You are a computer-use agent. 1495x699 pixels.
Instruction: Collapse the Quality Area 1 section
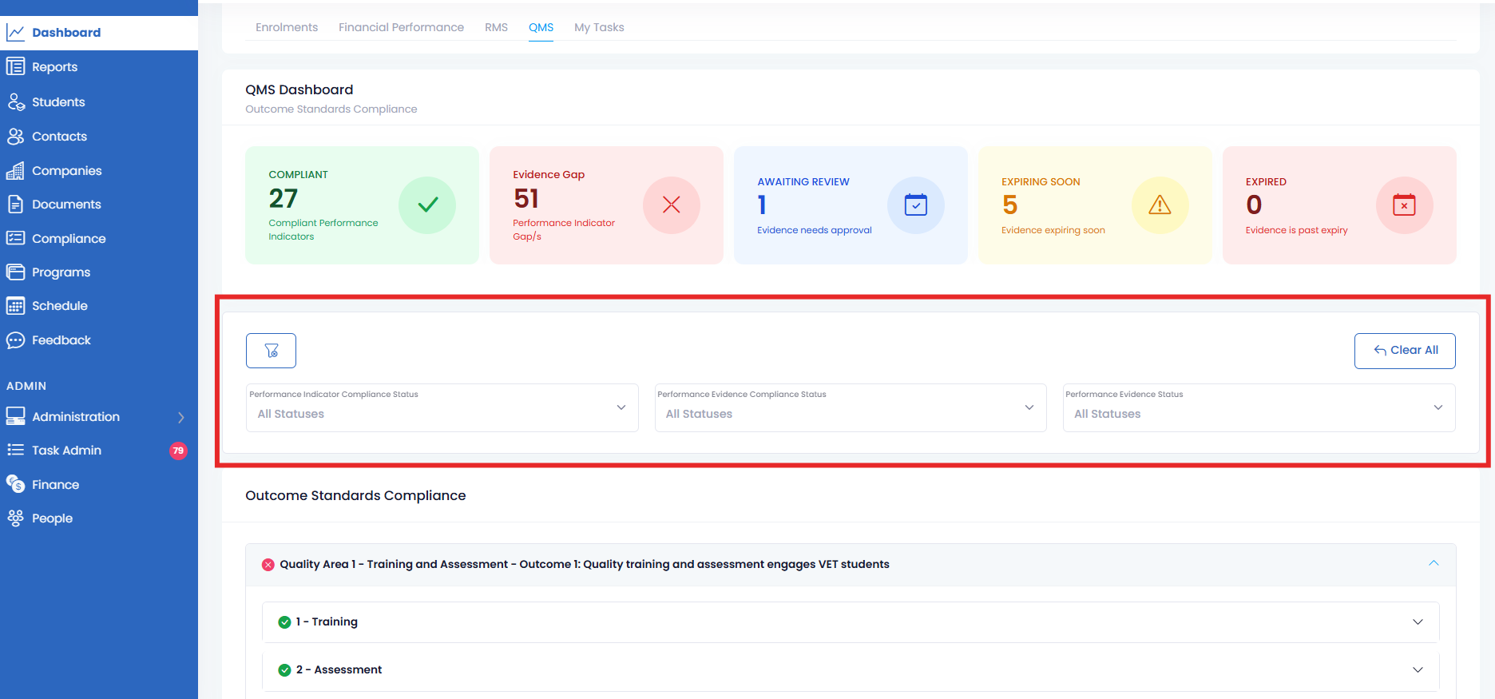tap(1434, 564)
